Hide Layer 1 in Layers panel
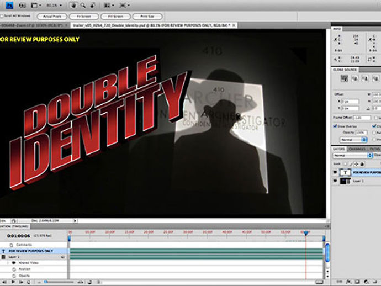 [335, 181]
